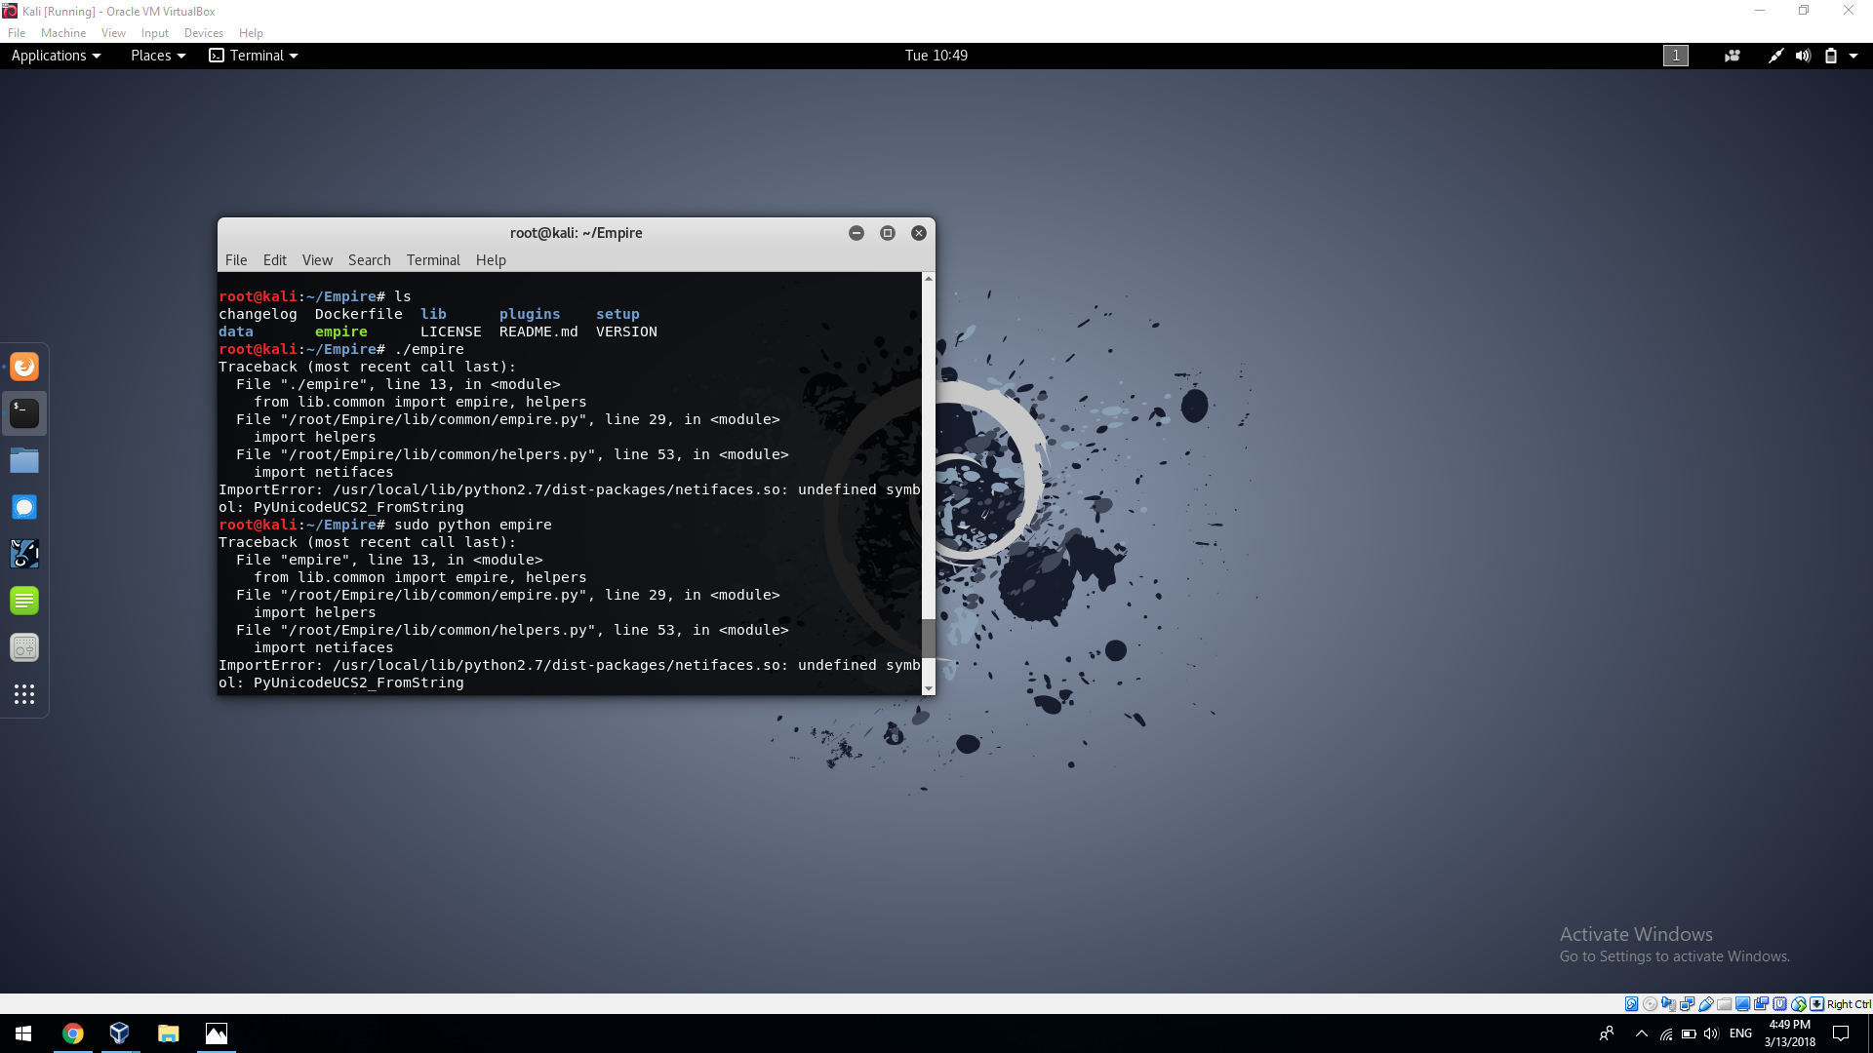Click the Kali volume icon in top bar
The height and width of the screenshot is (1053, 1873).
(1803, 56)
